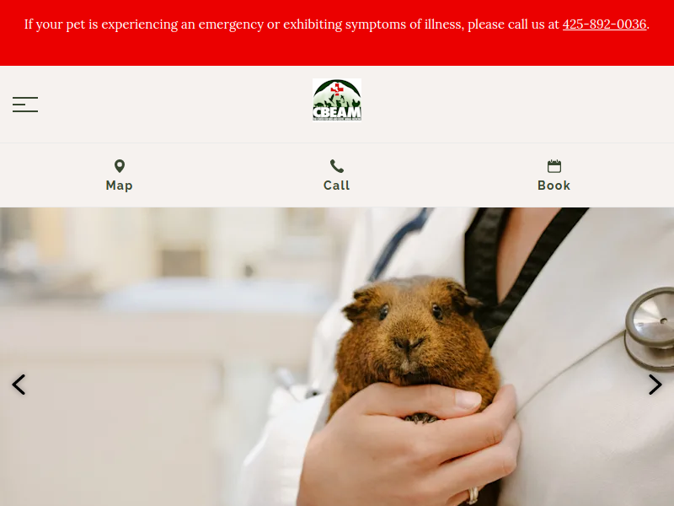
Task: Go to the previous slide arrow
Action: coord(19,385)
